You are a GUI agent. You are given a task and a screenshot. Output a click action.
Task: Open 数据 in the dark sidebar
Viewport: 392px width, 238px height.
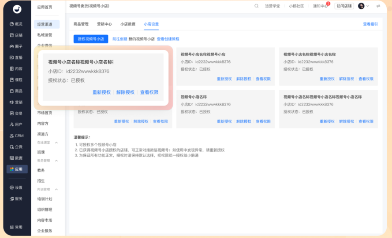[16, 158]
